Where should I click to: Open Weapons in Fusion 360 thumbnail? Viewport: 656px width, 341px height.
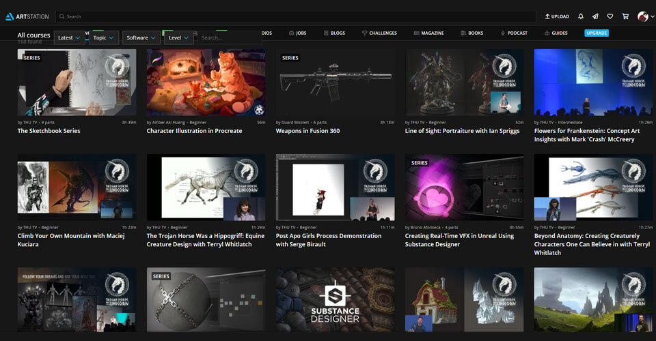point(335,83)
